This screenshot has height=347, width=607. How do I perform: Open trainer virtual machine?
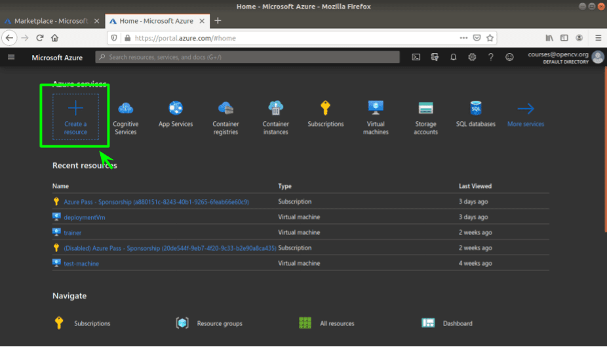pyautogui.click(x=72, y=233)
